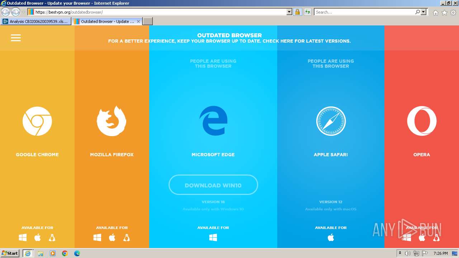Click the OPERA label

click(422, 155)
